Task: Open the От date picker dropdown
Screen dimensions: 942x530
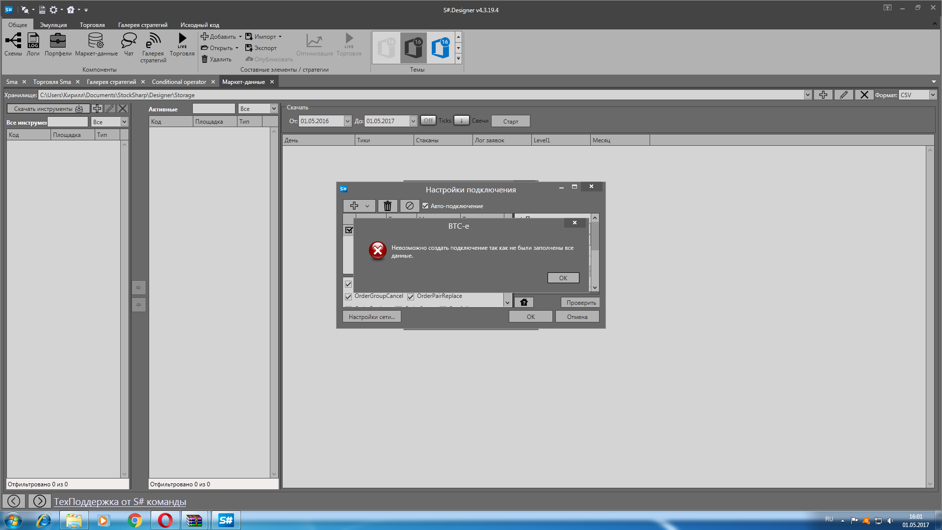Action: click(x=347, y=121)
